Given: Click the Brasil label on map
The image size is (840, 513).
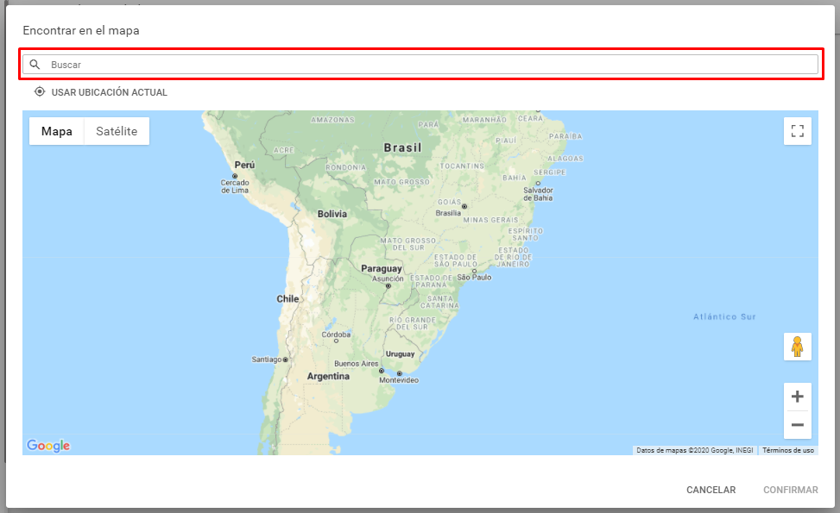Looking at the screenshot, I should coord(403,147).
